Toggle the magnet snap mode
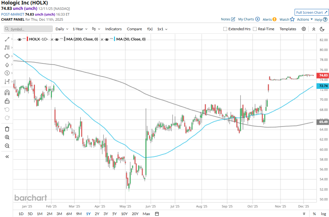 click(7, 93)
